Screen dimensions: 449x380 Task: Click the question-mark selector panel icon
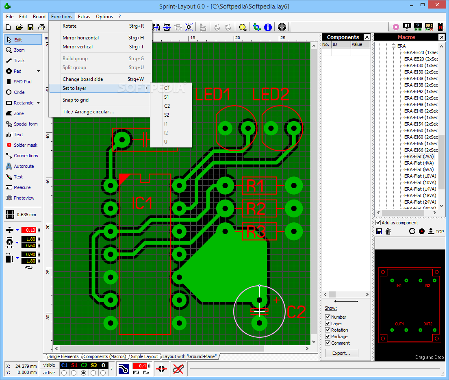[x=418, y=27]
